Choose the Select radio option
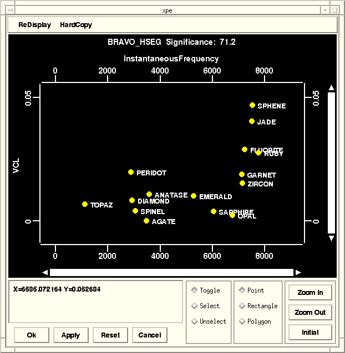This screenshot has width=345, height=353. point(194,306)
